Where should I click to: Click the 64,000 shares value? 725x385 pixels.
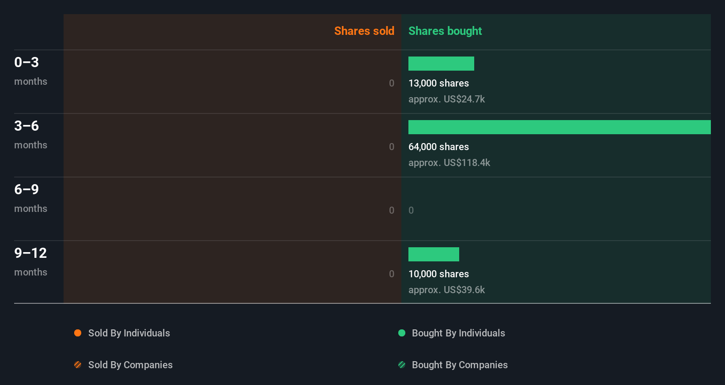point(438,147)
